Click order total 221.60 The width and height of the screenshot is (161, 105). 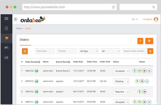103,81
